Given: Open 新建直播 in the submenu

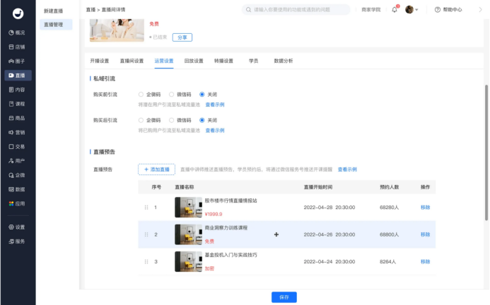Looking at the screenshot, I should tap(54, 11).
